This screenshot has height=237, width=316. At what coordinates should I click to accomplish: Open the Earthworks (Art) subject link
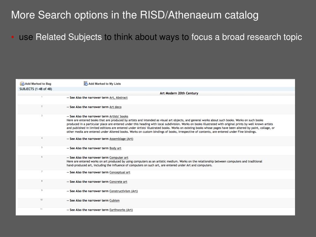click(x=121, y=210)
